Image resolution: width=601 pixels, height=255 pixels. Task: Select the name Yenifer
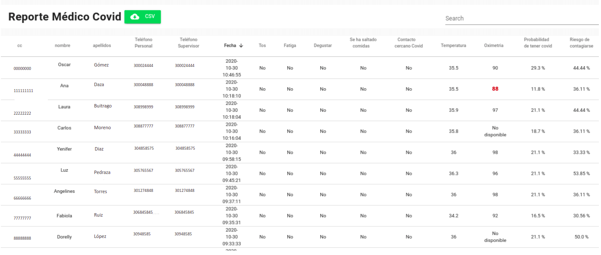(x=65, y=149)
